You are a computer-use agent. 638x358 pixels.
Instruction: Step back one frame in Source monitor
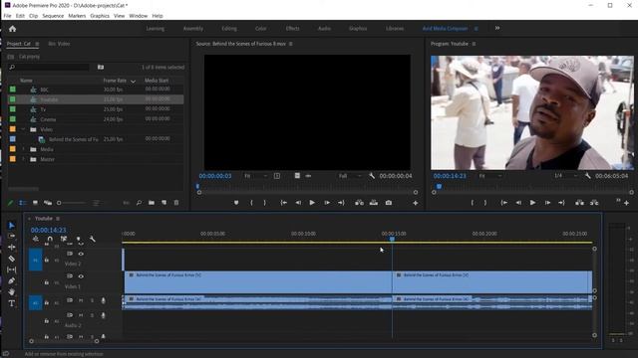(298, 203)
